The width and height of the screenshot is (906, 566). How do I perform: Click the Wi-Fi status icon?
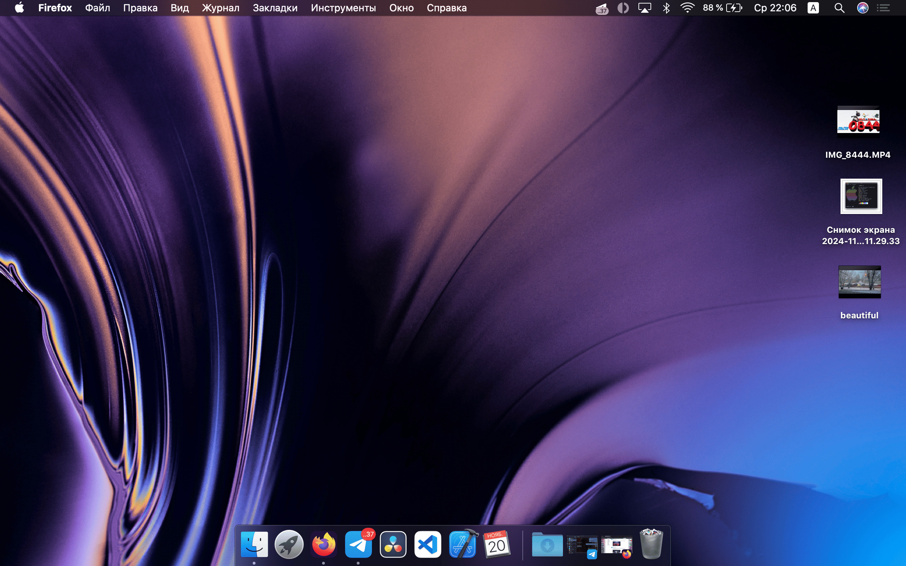click(687, 8)
